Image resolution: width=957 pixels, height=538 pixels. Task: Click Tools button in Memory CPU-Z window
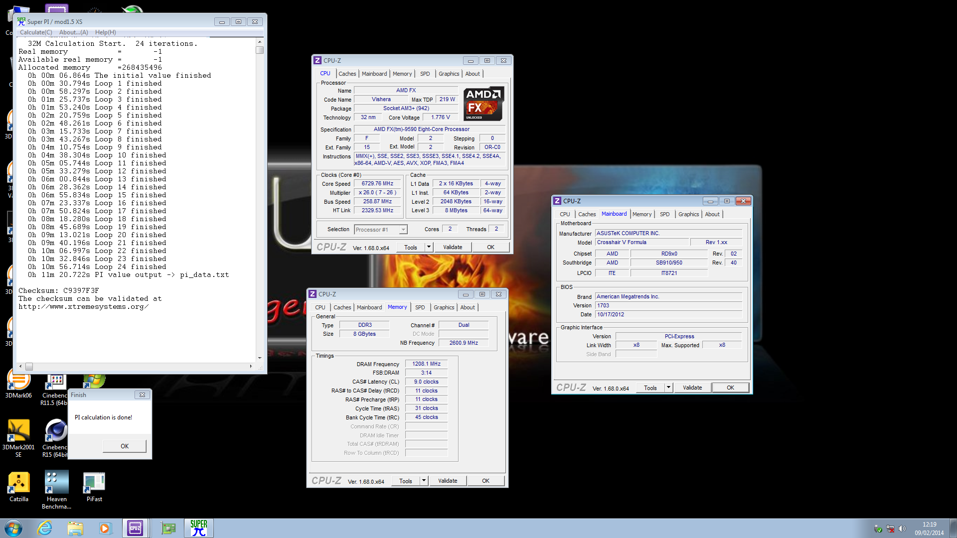[406, 481]
